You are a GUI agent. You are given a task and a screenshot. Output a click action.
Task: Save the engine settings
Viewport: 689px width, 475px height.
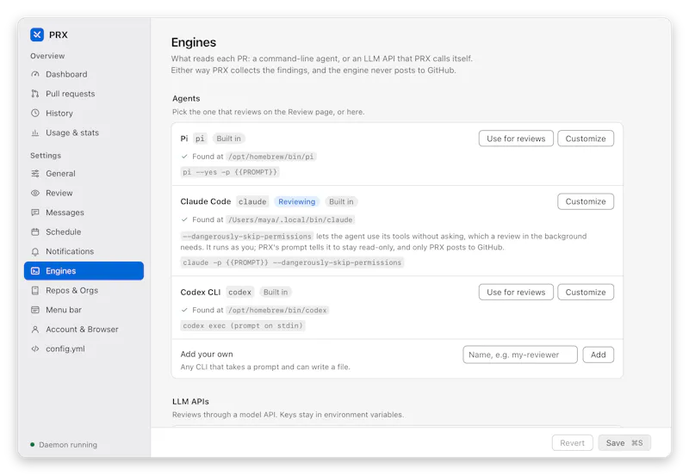pyautogui.click(x=624, y=443)
